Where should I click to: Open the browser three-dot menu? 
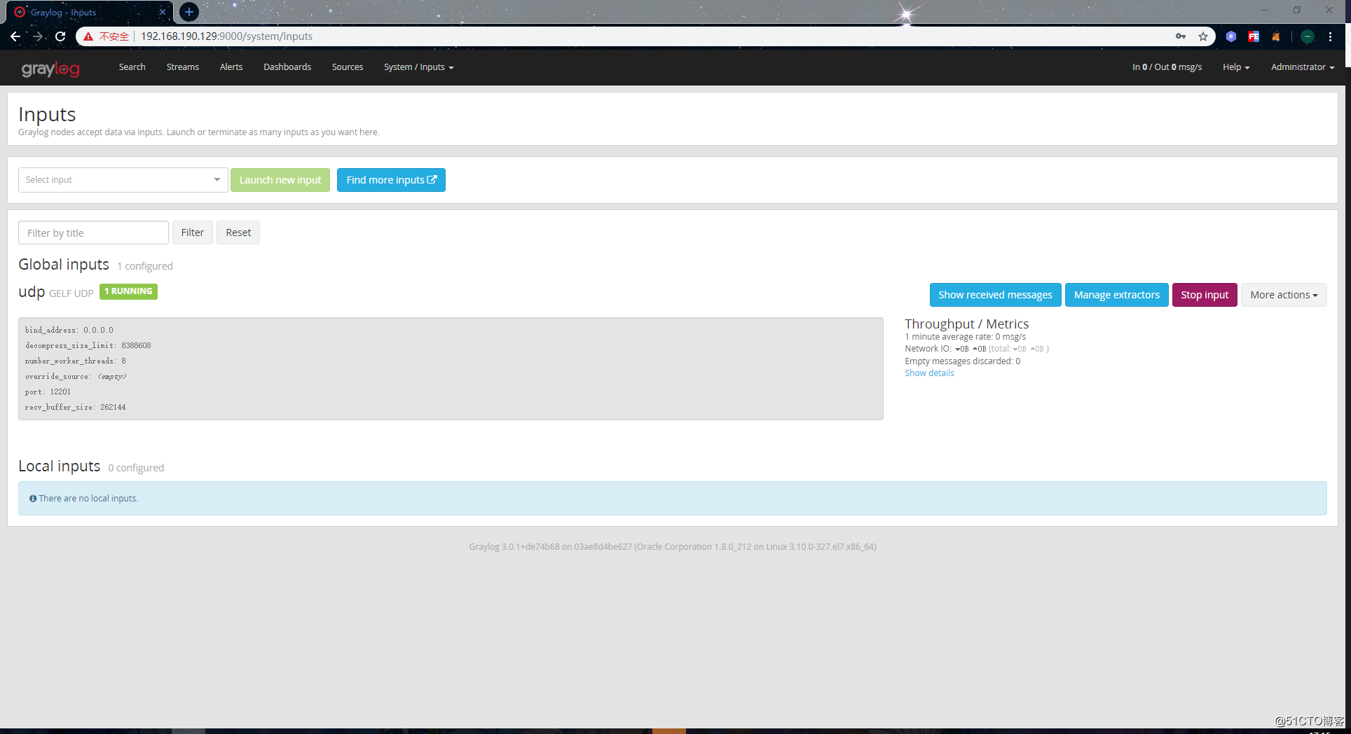point(1330,36)
